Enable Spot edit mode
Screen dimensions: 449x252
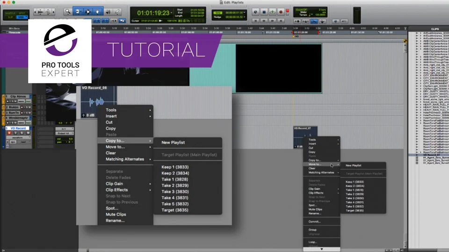(x=22, y=13)
